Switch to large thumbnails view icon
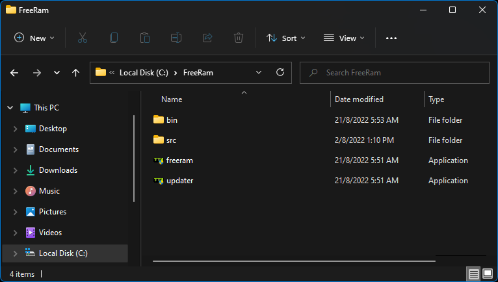 (488, 274)
